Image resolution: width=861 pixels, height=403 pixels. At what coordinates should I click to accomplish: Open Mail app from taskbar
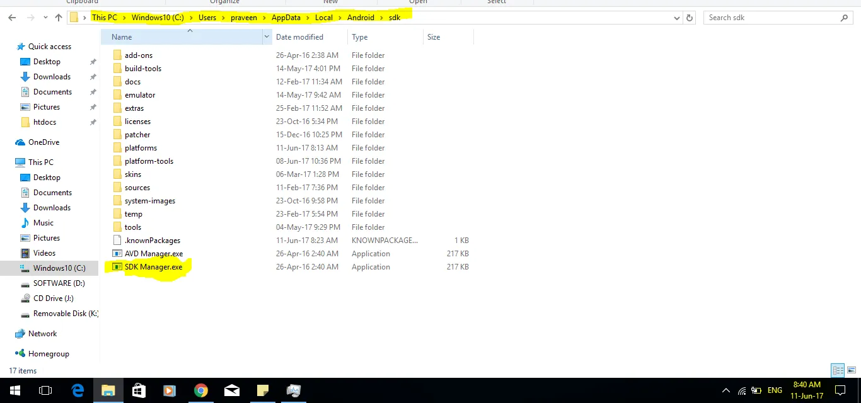(232, 390)
